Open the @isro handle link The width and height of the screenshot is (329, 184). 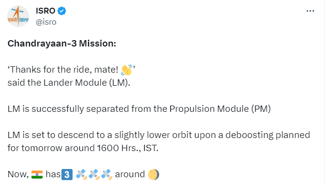point(46,22)
